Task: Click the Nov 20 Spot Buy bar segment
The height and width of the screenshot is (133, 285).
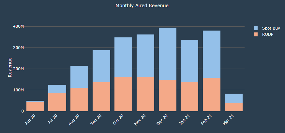Action: 145,56
